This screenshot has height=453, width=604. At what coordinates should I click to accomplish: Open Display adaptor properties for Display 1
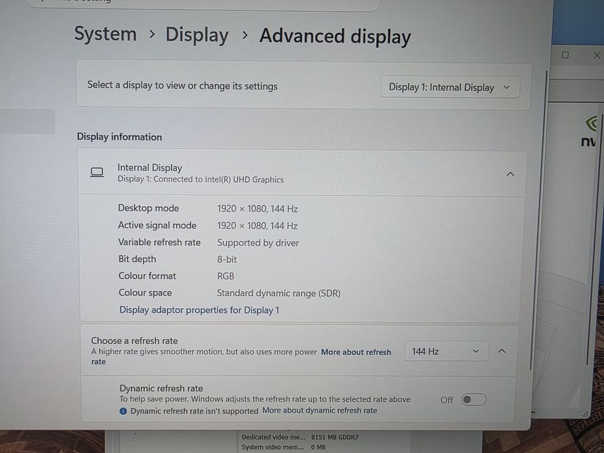coord(199,310)
